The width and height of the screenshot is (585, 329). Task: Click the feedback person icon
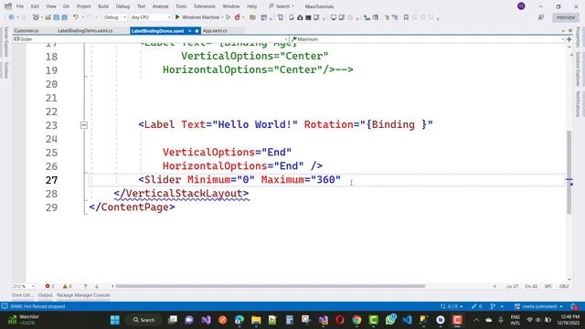pyautogui.click(x=540, y=17)
